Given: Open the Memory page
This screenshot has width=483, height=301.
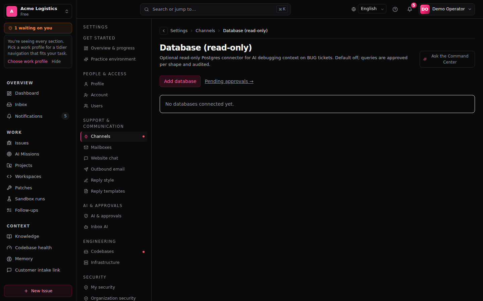Looking at the screenshot, I should click(38, 259).
